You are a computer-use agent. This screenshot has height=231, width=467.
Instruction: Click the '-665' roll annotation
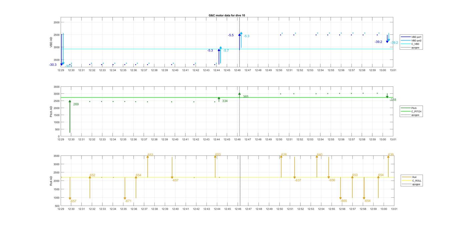click(x=344, y=201)
